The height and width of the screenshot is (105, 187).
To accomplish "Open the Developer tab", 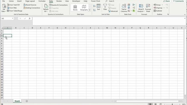I will (x=76, y=1).
